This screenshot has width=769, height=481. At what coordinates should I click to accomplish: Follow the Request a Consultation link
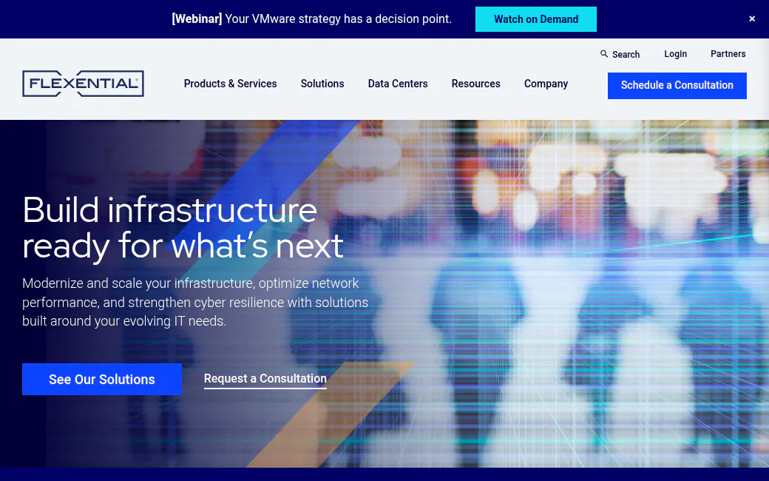pyautogui.click(x=265, y=379)
